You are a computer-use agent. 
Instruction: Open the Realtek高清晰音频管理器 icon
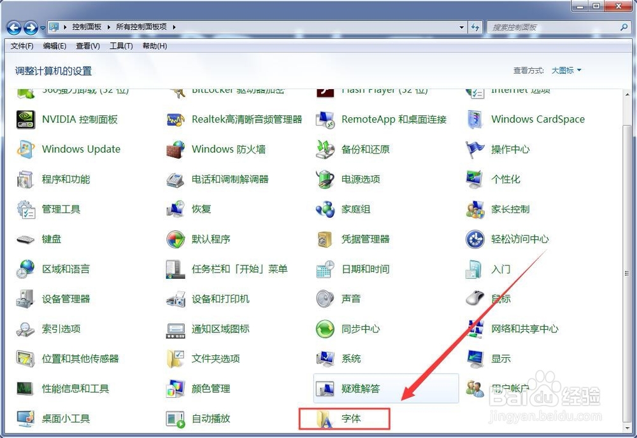[176, 119]
